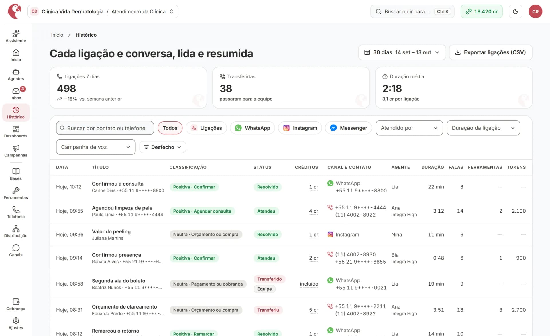Expand Campanha de voz dropdown
This screenshot has width=550, height=336.
pyautogui.click(x=96, y=147)
